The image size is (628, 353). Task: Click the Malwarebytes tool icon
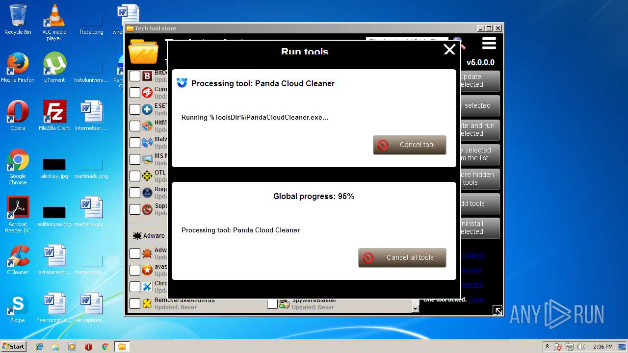click(147, 143)
